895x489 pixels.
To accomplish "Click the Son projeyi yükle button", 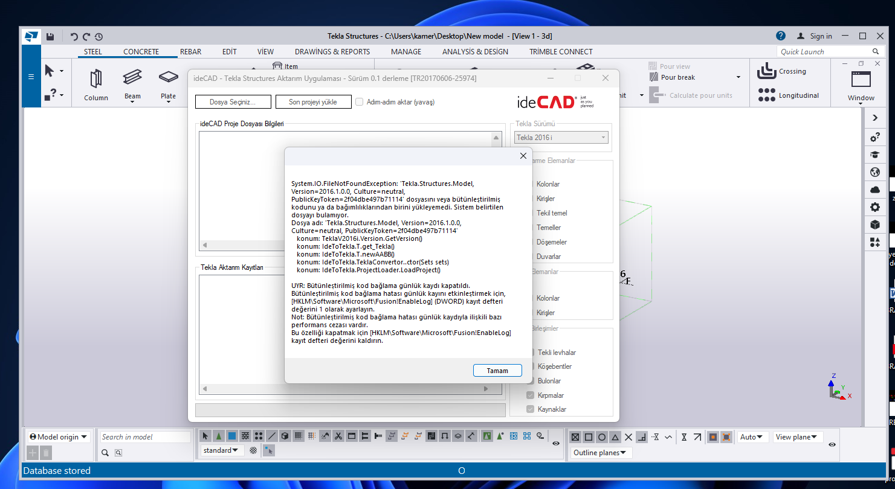I will (x=313, y=102).
